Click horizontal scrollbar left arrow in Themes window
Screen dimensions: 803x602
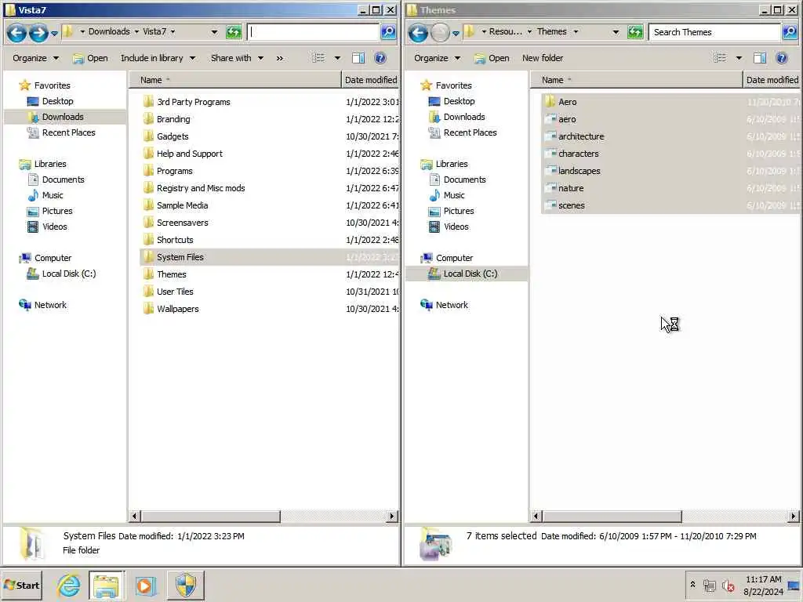tap(536, 516)
